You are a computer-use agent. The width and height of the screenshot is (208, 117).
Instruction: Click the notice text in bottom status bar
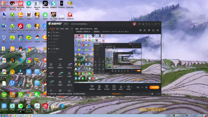[x=67, y=94]
